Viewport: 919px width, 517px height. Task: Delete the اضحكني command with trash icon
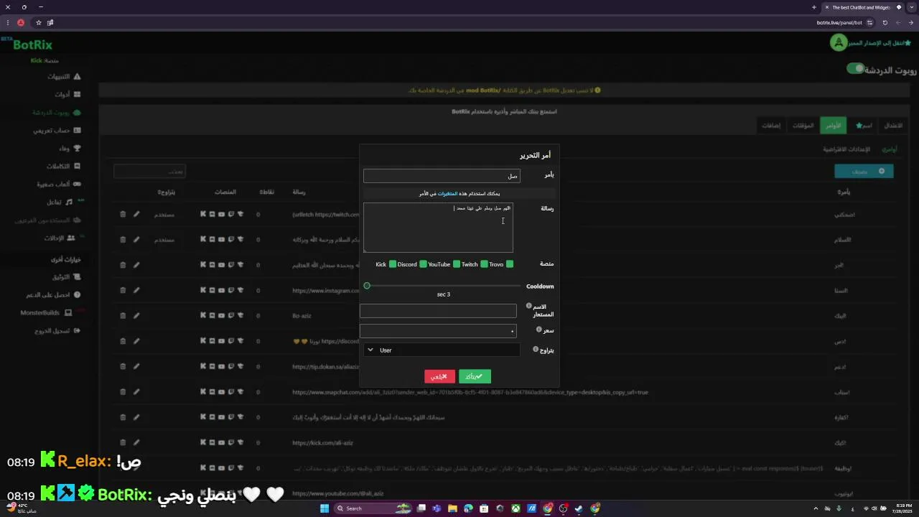[123, 214]
